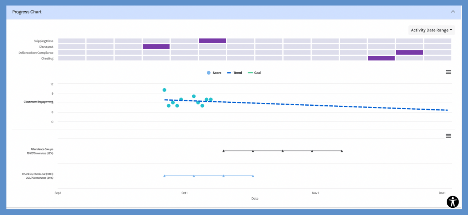Open the interventions chart hamburger menu
Image resolution: width=468 pixels, height=215 pixels.
tap(448, 136)
